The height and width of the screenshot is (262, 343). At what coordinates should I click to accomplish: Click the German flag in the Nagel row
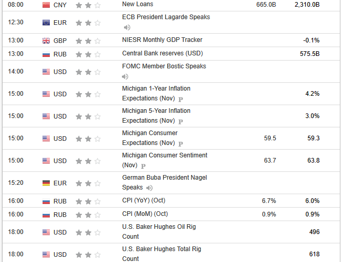pos(46,183)
